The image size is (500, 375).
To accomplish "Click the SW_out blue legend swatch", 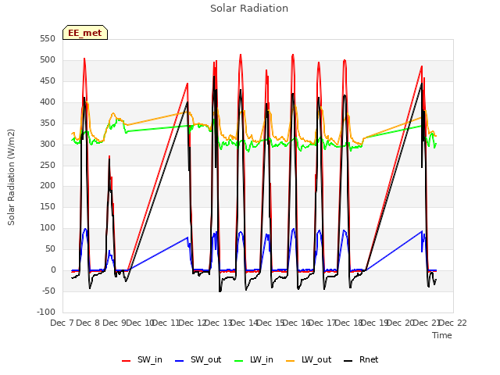I will pos(180,361).
